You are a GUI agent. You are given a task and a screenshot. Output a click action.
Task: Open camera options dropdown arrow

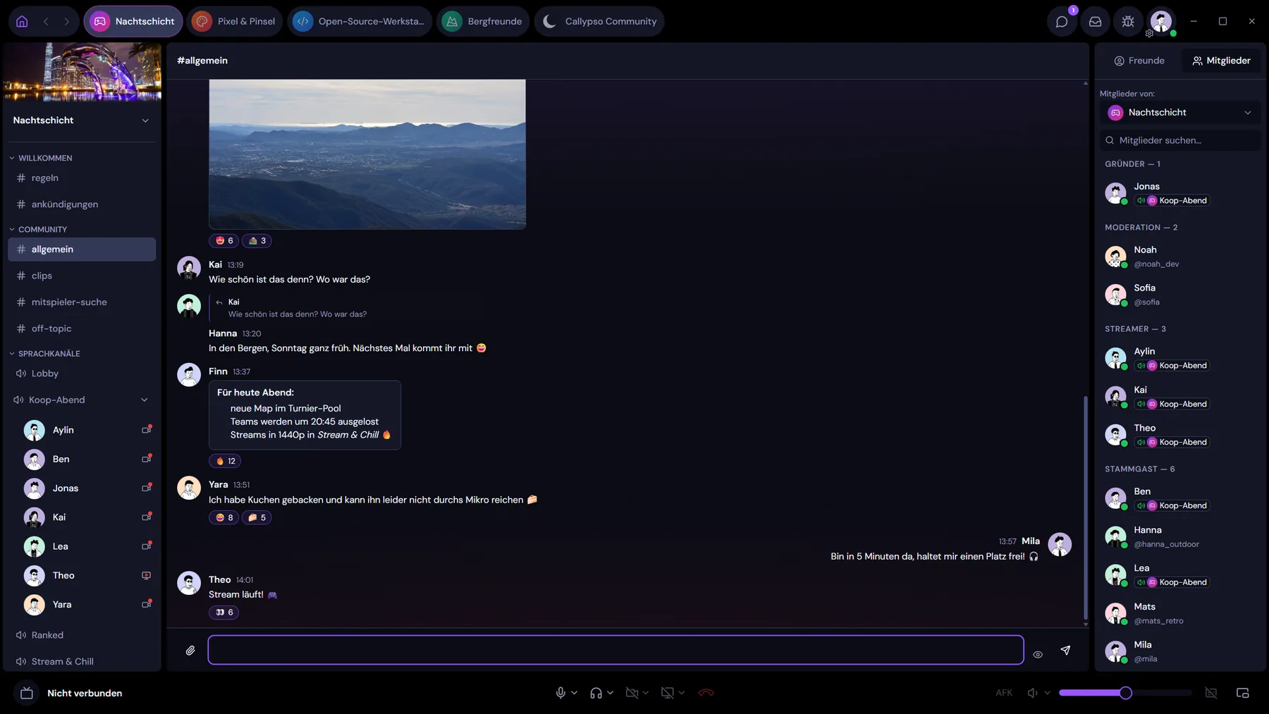click(646, 693)
